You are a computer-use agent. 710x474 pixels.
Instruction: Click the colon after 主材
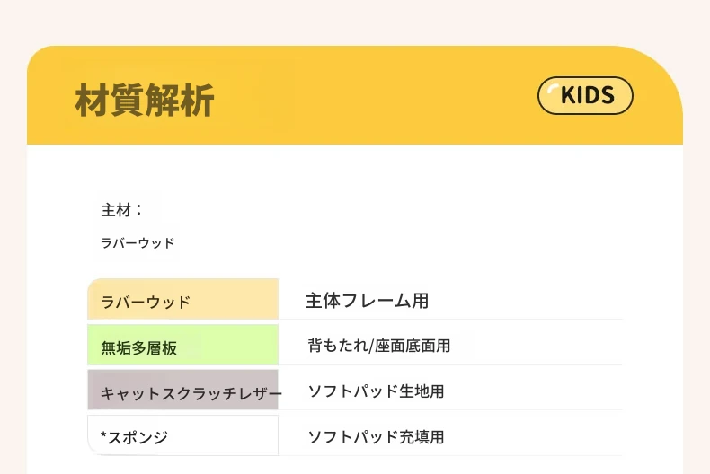[138, 210]
